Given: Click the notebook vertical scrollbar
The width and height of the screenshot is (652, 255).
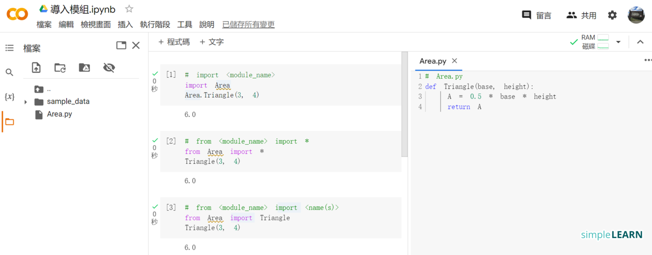Looking at the screenshot, I should 404,106.
